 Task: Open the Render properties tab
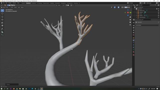click(x=133, y=25)
